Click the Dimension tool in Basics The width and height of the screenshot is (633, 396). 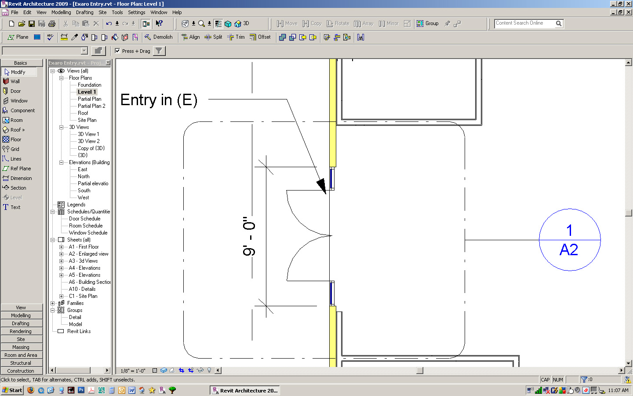click(17, 178)
